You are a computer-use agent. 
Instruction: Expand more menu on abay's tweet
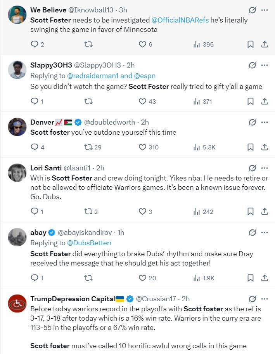[265, 233]
